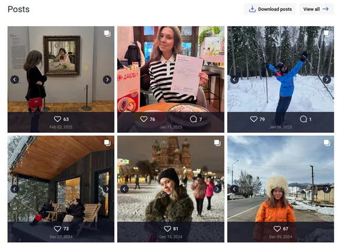Image resolution: width=338 pixels, height=245 pixels.
Task: Click heart icon with 63 likes
Action: click(58, 119)
